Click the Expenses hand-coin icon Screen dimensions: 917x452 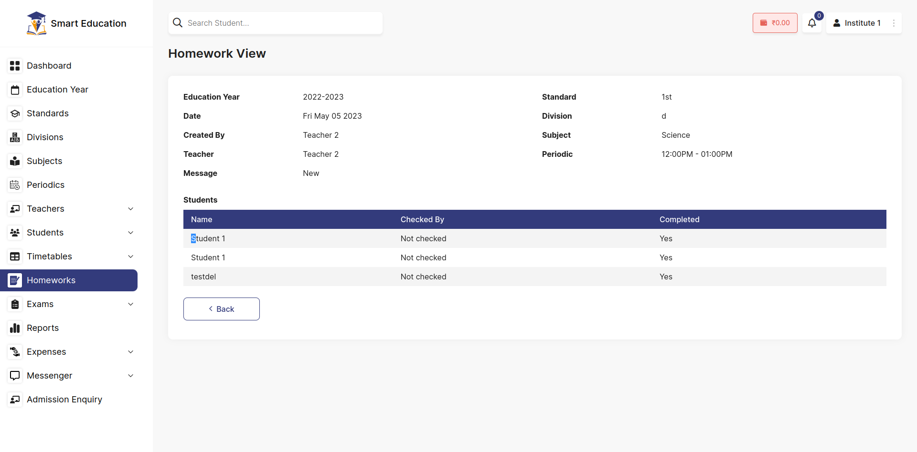point(15,352)
